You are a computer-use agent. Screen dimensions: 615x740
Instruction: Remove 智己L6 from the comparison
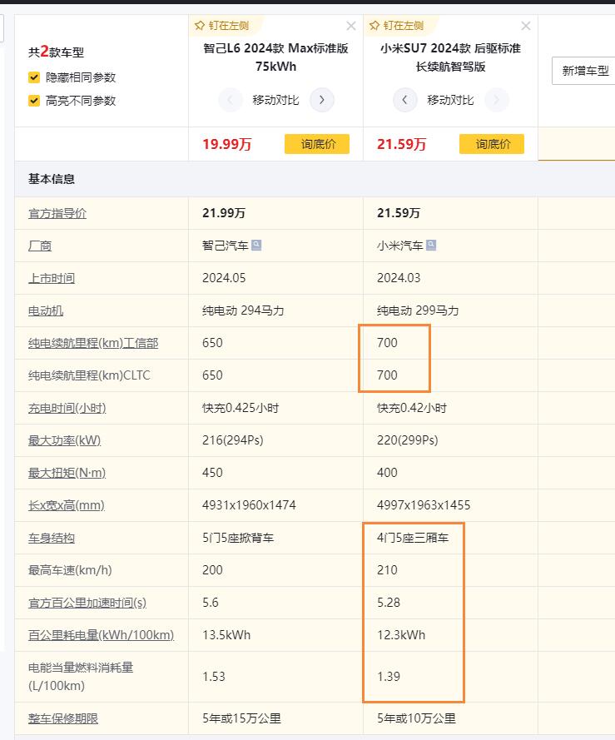point(351,26)
